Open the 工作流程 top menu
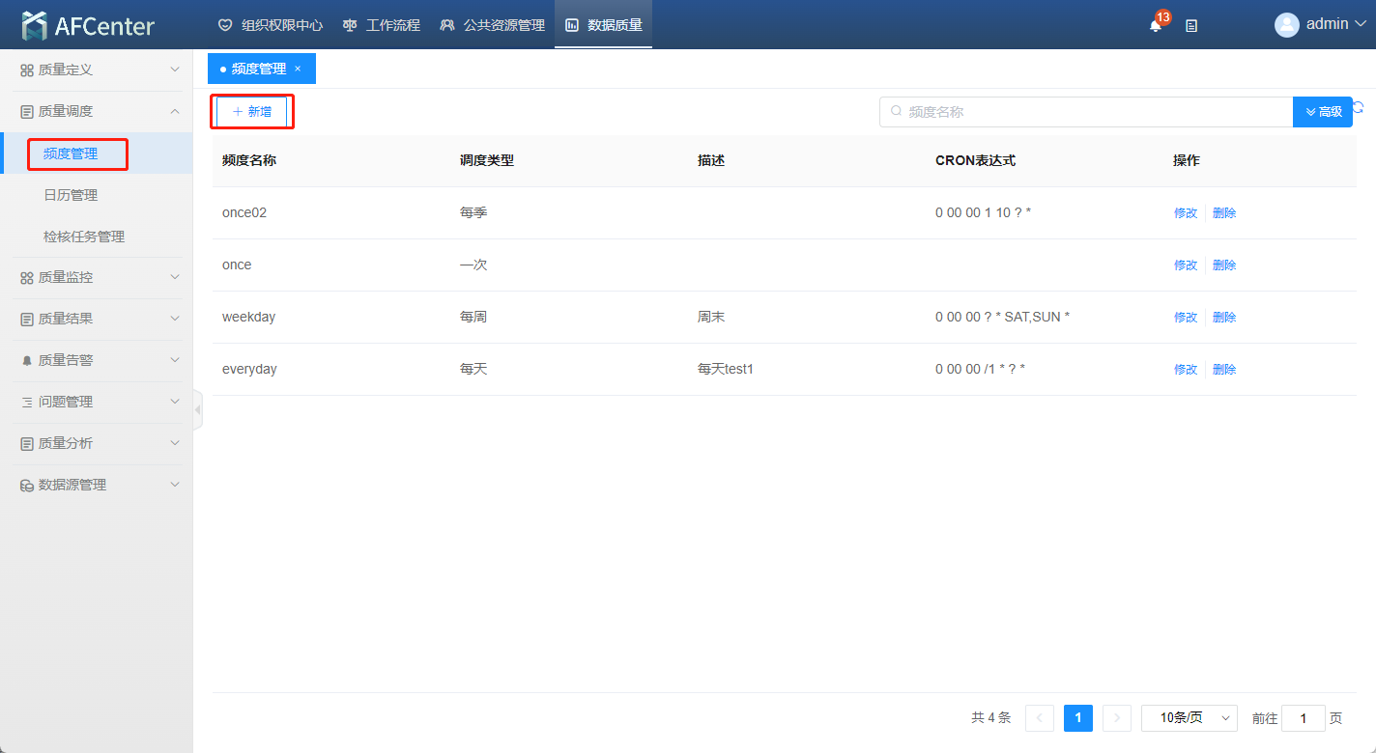This screenshot has width=1376, height=753. coord(382,25)
